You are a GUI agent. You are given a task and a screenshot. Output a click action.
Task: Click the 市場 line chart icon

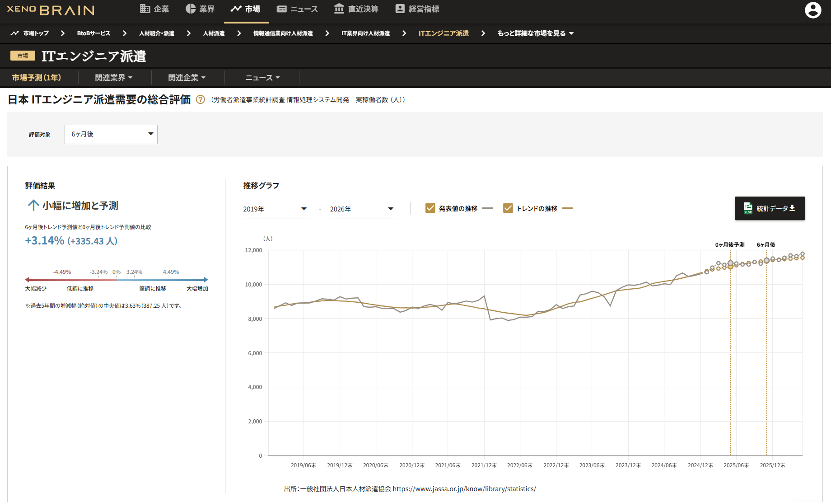click(x=236, y=9)
